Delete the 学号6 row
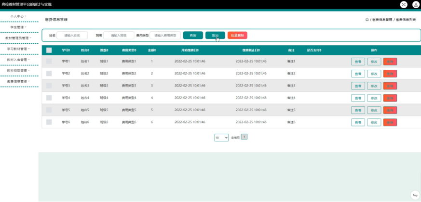This screenshot has width=421, height=202. pos(390,123)
